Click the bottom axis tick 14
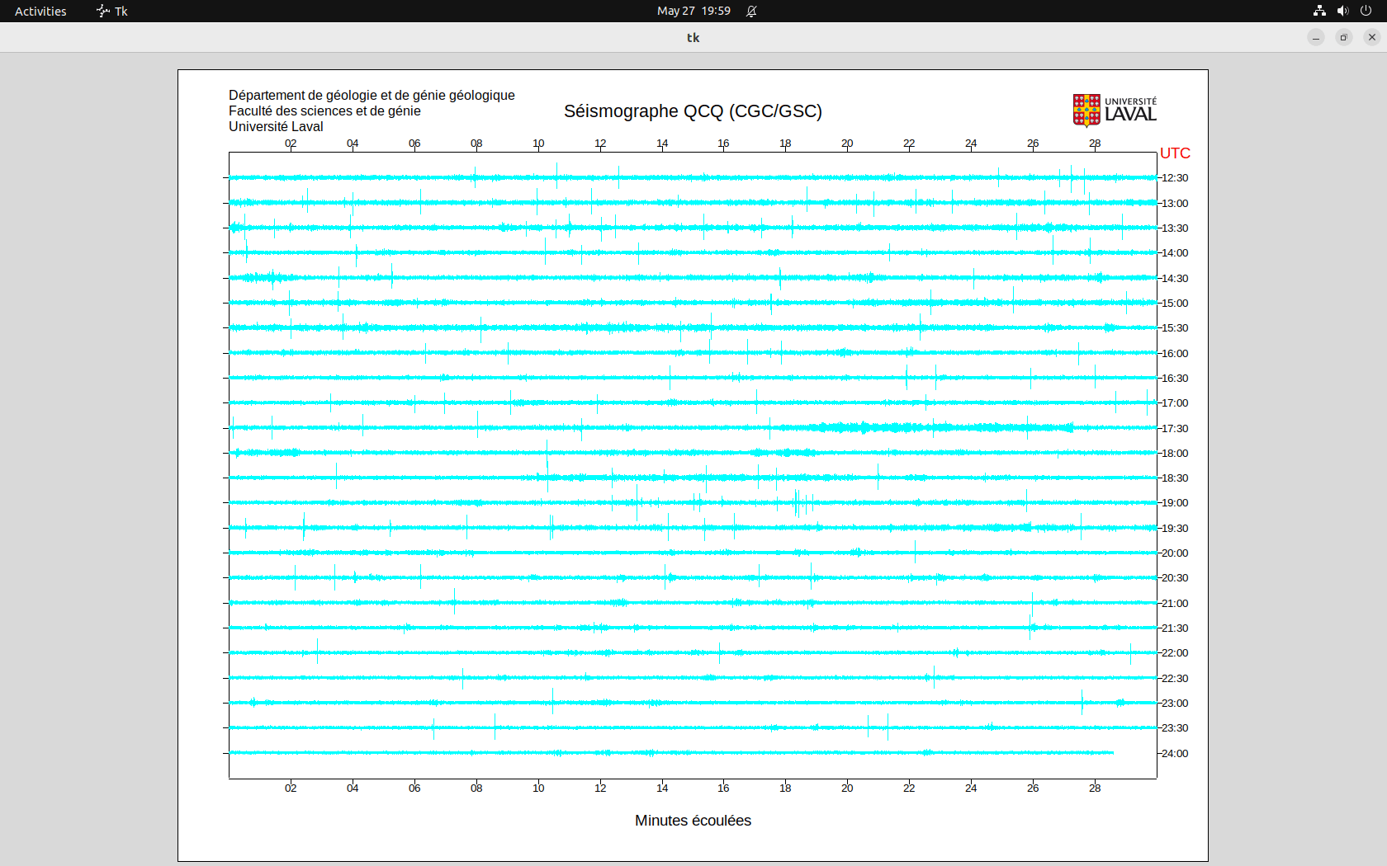Viewport: 1387px width, 866px height. [x=662, y=788]
